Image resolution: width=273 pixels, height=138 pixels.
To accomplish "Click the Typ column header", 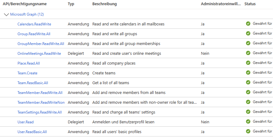I will point(71,4).
